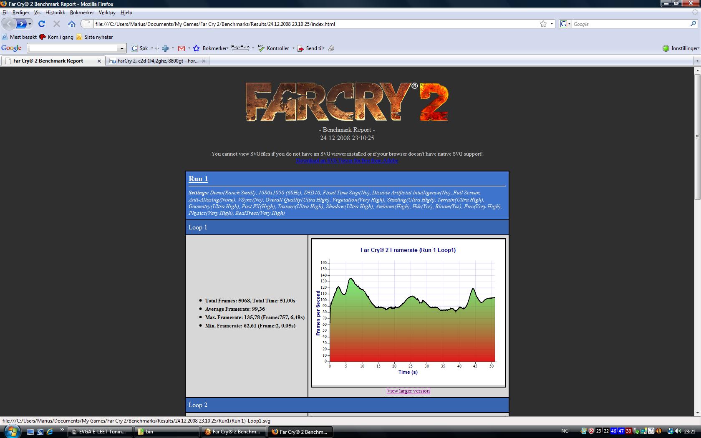701x438 pixels.
Task: Click the Google toolbar blue plus icon
Action: click(165, 48)
